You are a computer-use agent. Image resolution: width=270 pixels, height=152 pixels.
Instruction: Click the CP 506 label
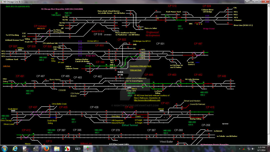pos(31,46)
